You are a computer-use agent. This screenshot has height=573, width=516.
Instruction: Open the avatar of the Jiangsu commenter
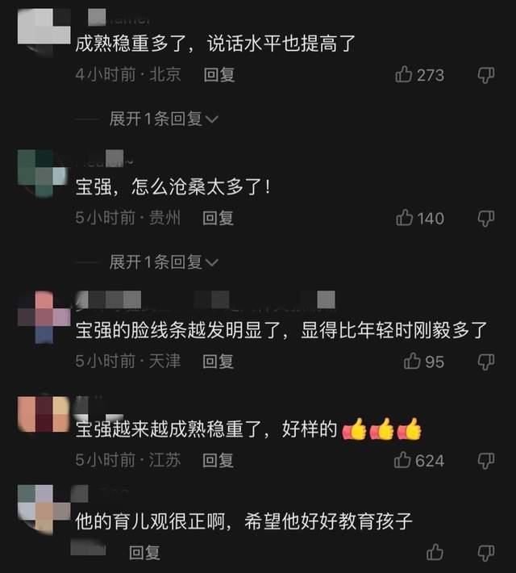[44, 414]
